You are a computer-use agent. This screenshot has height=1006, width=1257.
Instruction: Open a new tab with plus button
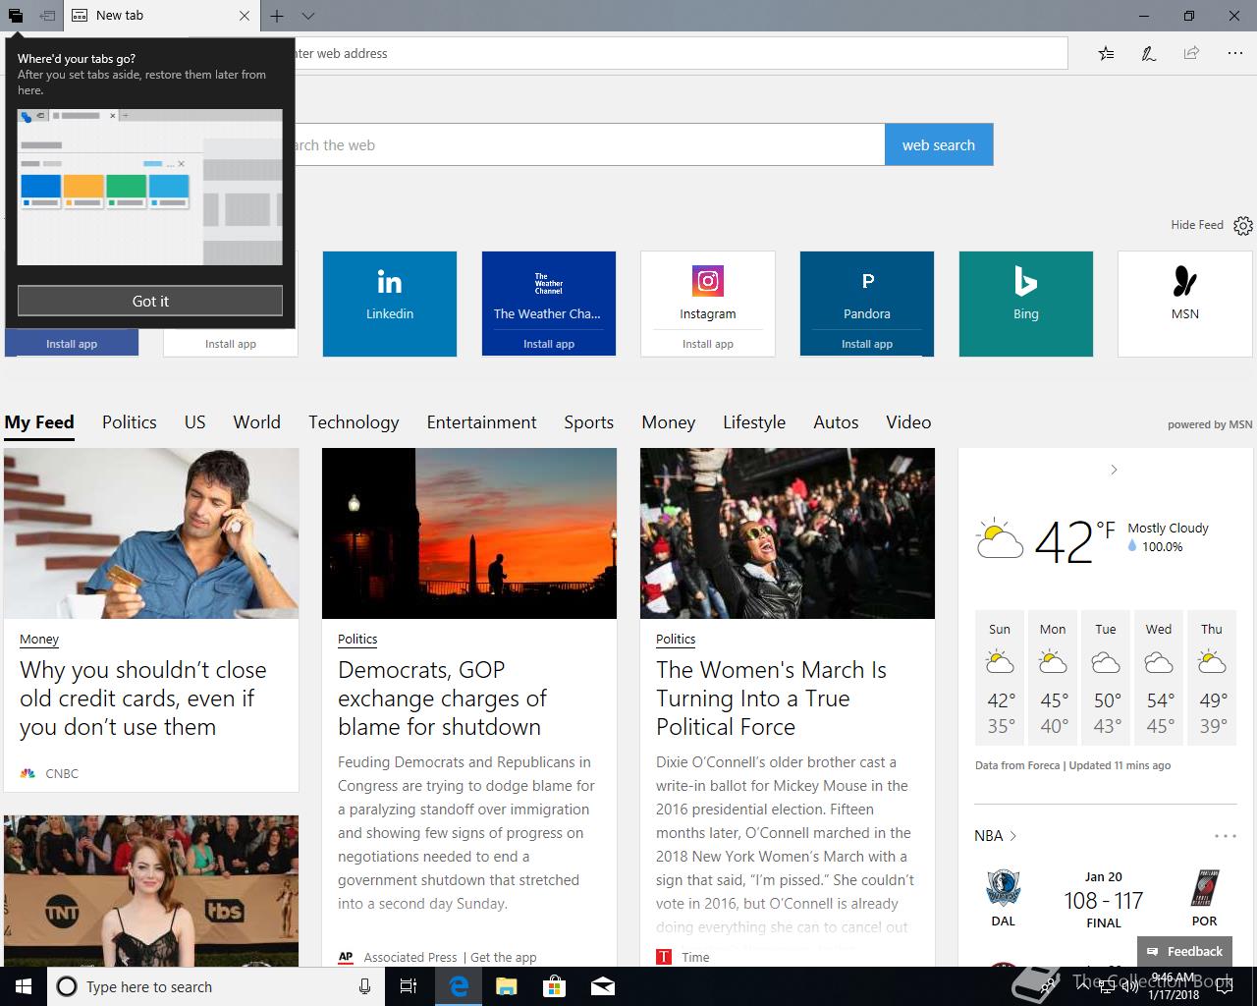(277, 16)
